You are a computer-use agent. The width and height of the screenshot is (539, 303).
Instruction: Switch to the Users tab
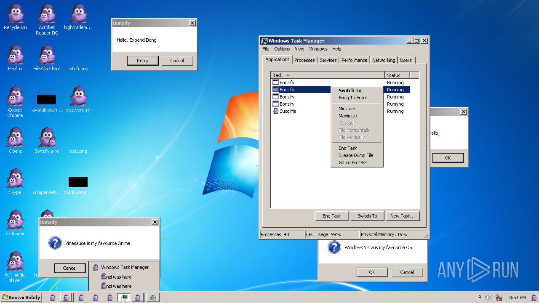tap(406, 60)
